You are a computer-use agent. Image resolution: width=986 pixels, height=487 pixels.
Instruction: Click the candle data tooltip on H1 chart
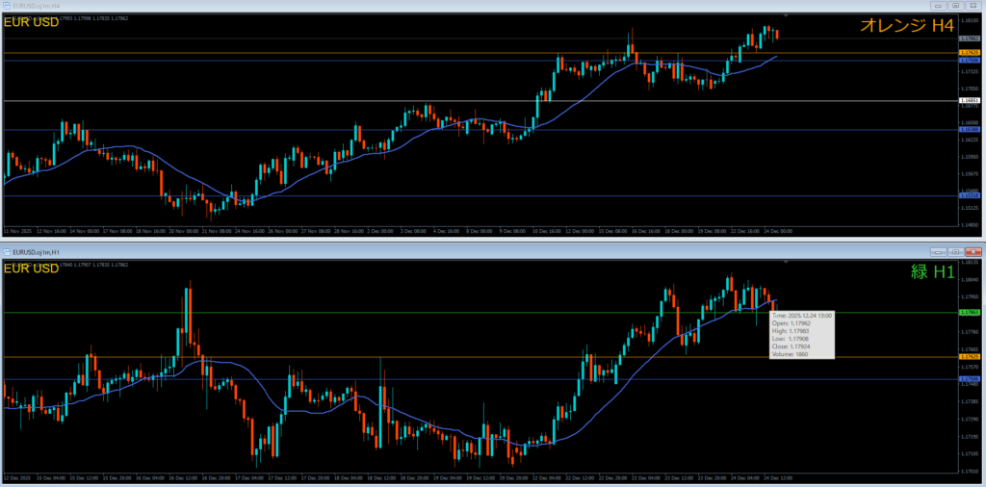[x=801, y=334]
